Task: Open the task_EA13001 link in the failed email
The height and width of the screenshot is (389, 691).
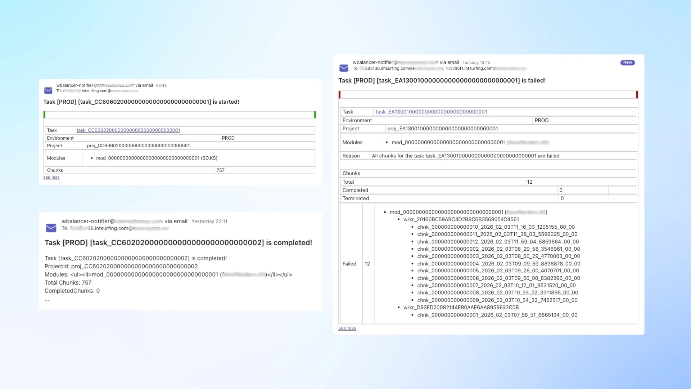Action: click(431, 112)
